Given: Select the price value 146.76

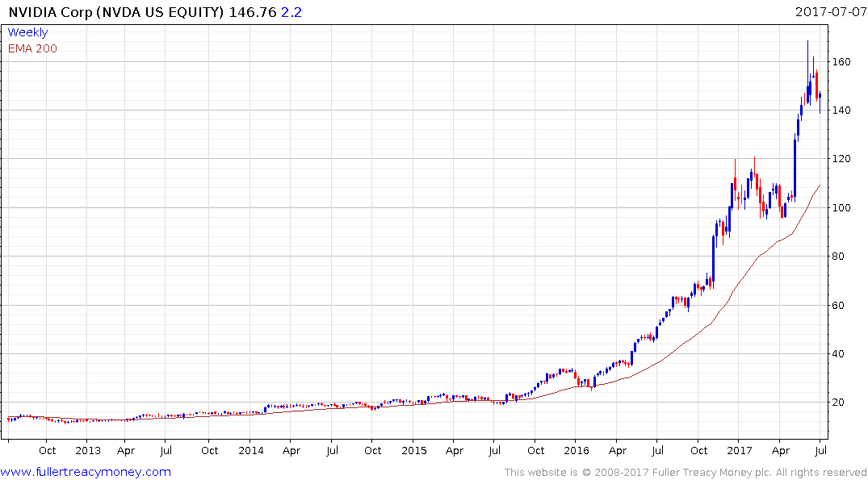Looking at the screenshot, I should [253, 12].
